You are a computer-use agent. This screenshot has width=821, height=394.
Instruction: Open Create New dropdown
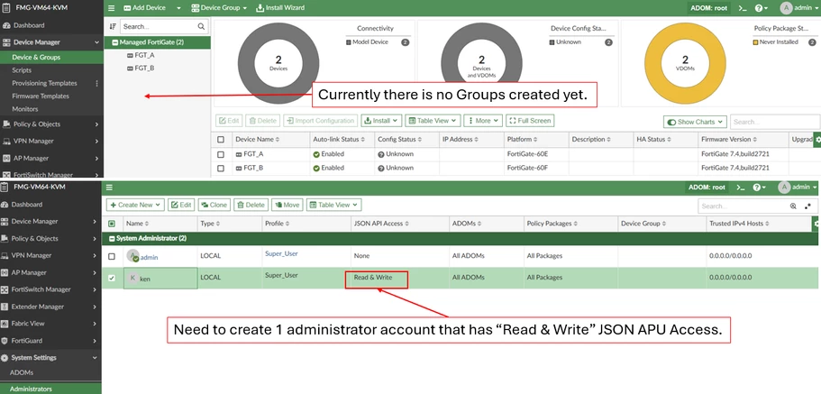point(135,205)
